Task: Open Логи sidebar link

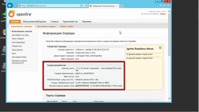Action: (14, 53)
